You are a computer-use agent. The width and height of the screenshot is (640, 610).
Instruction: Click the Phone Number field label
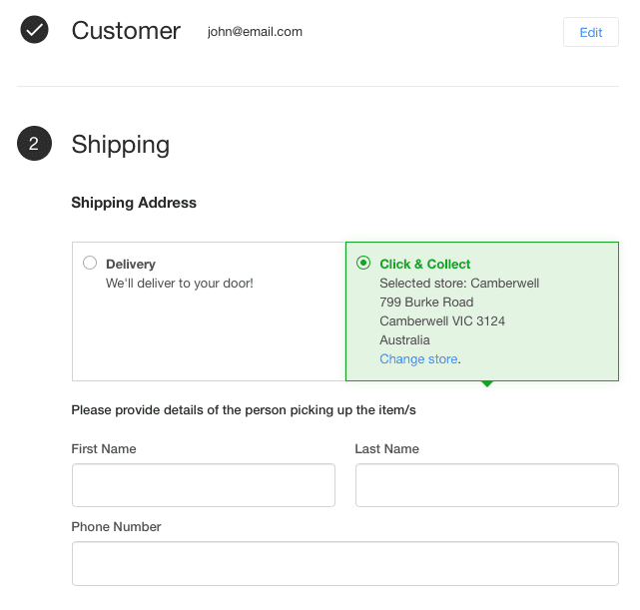point(116,527)
